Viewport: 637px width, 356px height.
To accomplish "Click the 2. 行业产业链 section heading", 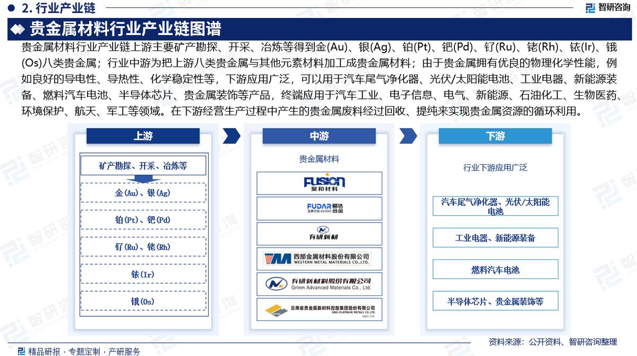I will click(53, 8).
